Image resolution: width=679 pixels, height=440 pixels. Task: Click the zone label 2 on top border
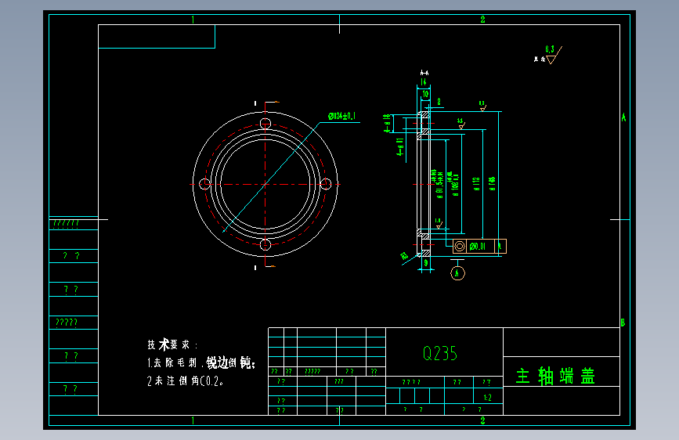[x=483, y=20]
